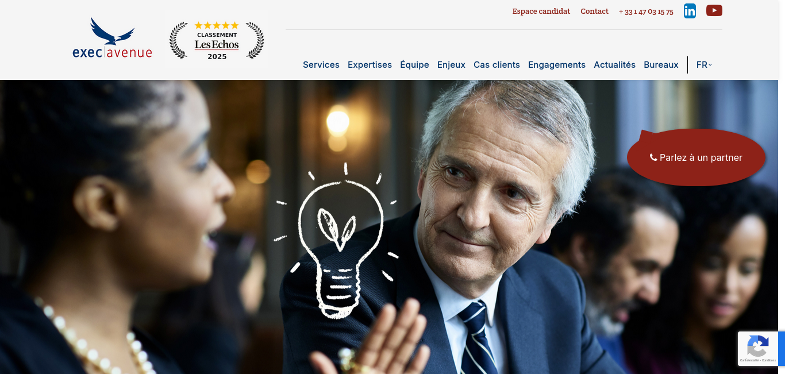This screenshot has height=374, width=785.
Task: Click the phone number +33 1 47 03 15 75
Action: pos(646,12)
